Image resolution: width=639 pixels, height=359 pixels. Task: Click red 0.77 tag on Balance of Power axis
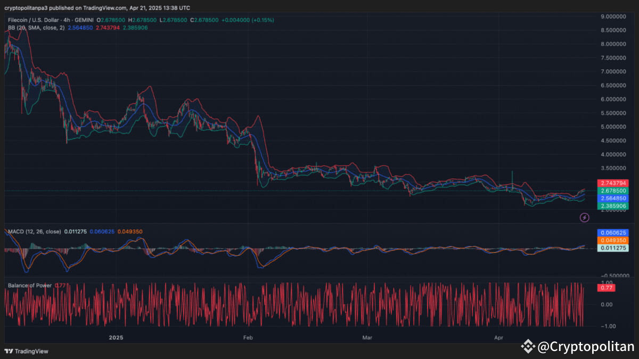point(606,288)
